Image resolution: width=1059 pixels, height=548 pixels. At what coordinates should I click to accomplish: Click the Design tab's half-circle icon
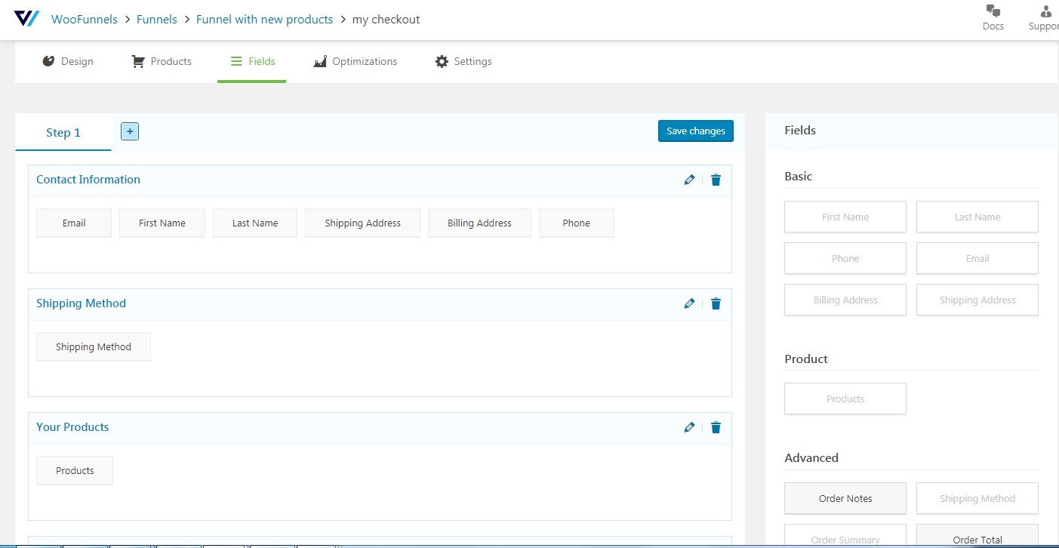click(48, 61)
